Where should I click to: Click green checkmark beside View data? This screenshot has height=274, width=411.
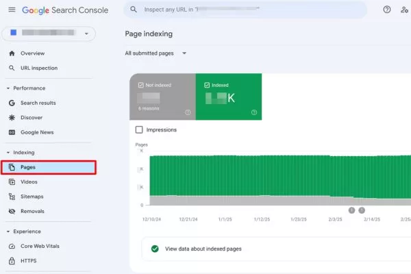click(x=155, y=249)
